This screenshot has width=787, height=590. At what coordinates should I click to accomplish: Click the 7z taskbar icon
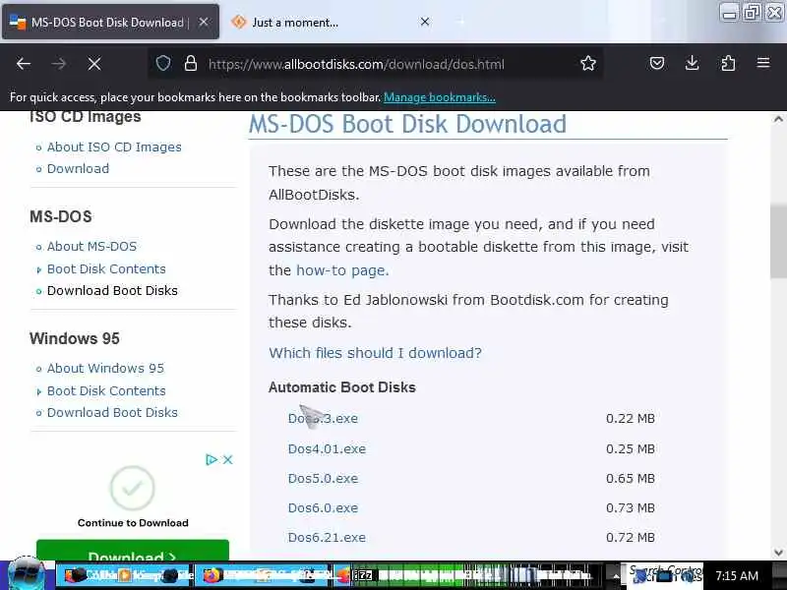363,575
